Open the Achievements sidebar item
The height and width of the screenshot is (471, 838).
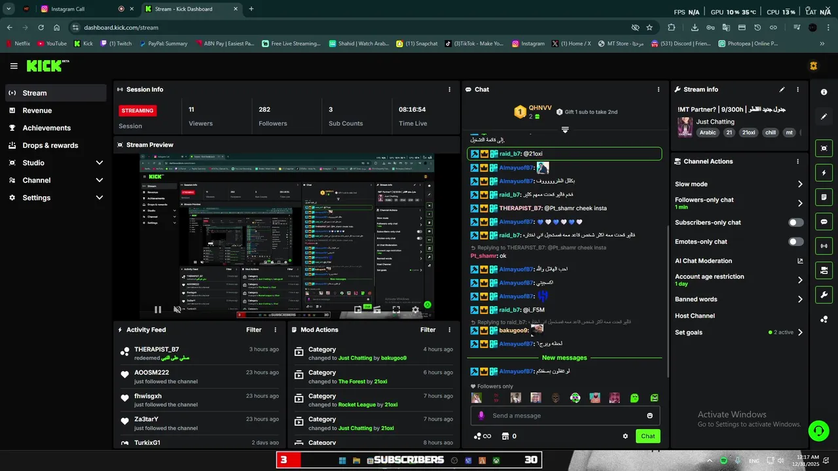pos(56,128)
